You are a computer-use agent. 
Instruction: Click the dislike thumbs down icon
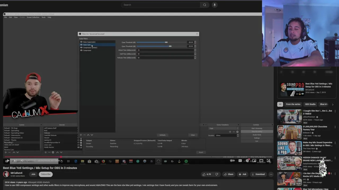pyautogui.click(x=217, y=174)
